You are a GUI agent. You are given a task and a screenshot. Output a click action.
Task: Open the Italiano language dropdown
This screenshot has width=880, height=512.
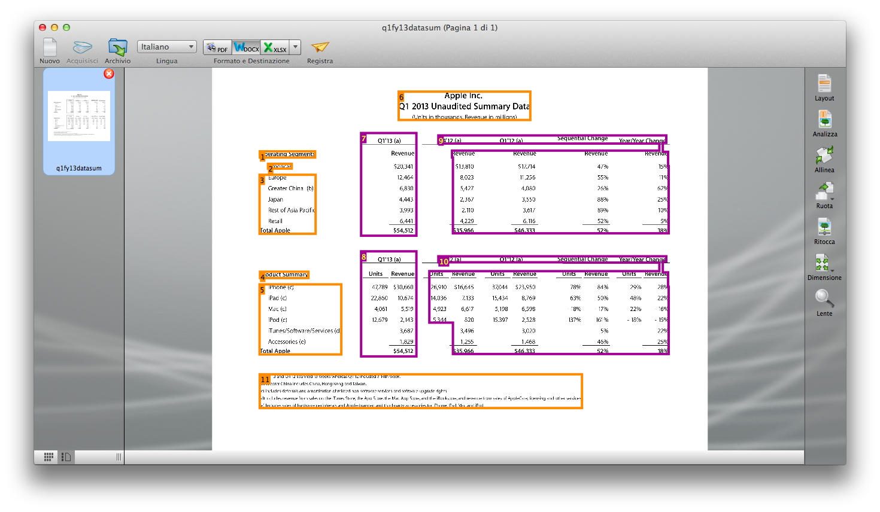(x=167, y=47)
